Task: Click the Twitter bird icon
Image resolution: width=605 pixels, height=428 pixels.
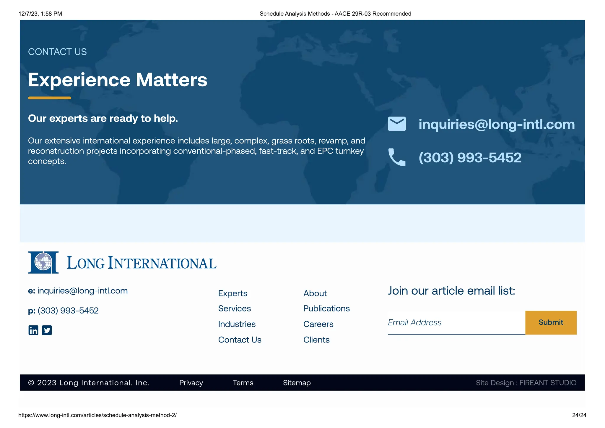Action: coord(47,330)
